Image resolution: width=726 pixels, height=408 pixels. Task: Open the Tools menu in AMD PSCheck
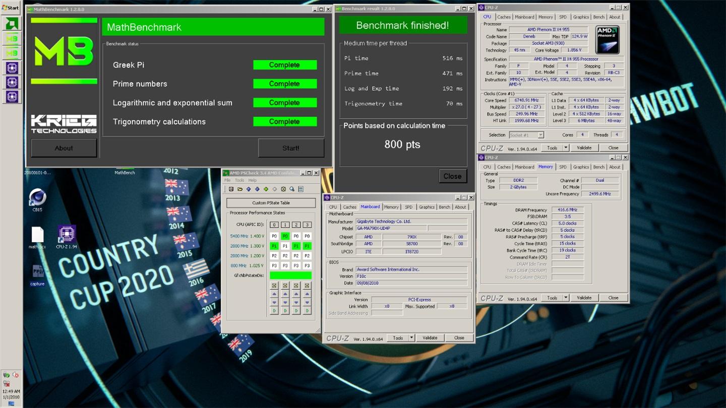click(x=239, y=180)
